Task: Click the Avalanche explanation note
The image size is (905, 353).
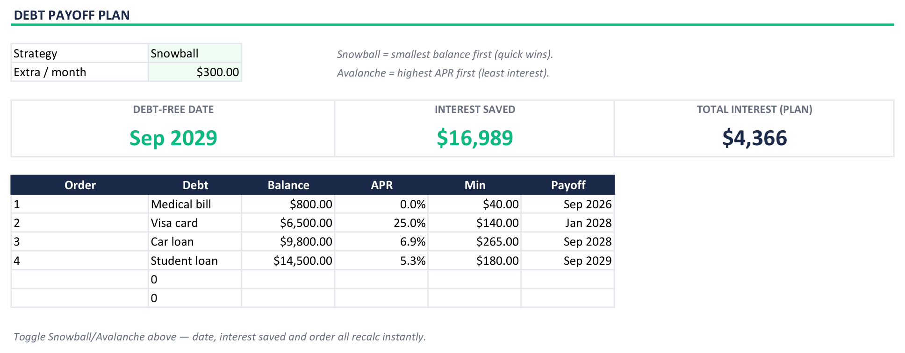Action: (x=443, y=73)
